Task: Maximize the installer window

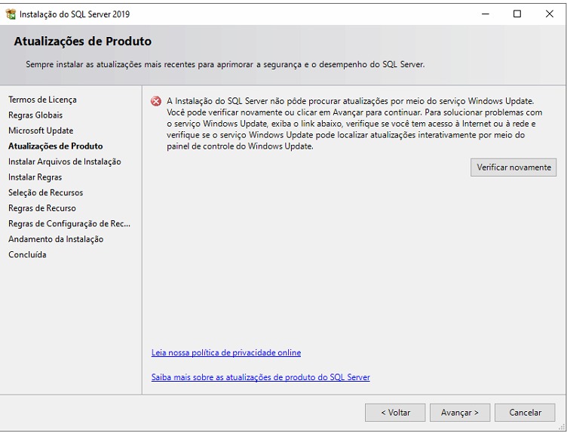Action: (517, 14)
